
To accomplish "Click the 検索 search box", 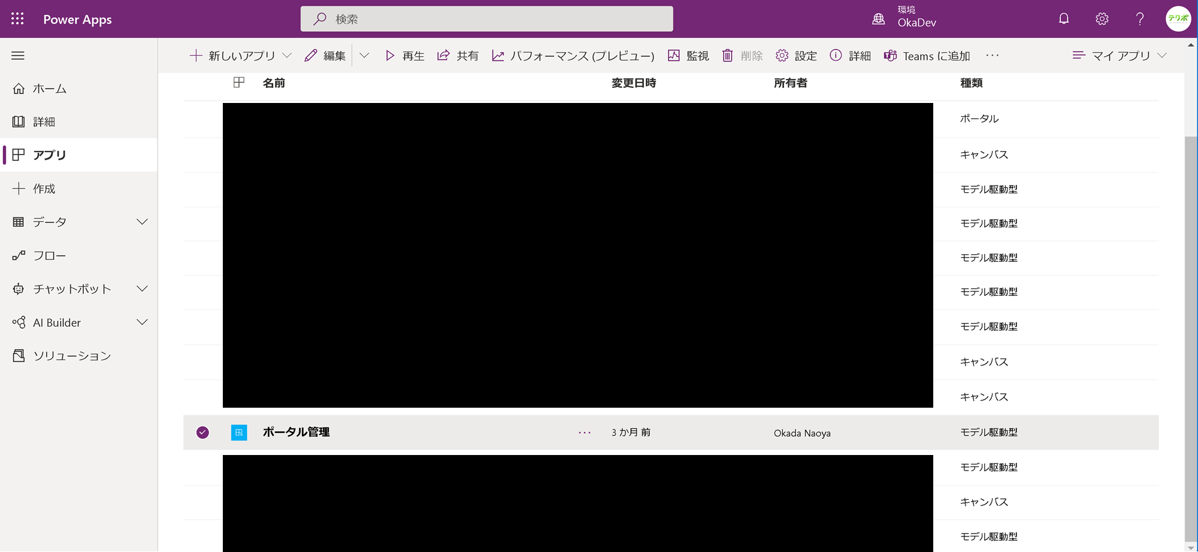I will click(x=486, y=19).
